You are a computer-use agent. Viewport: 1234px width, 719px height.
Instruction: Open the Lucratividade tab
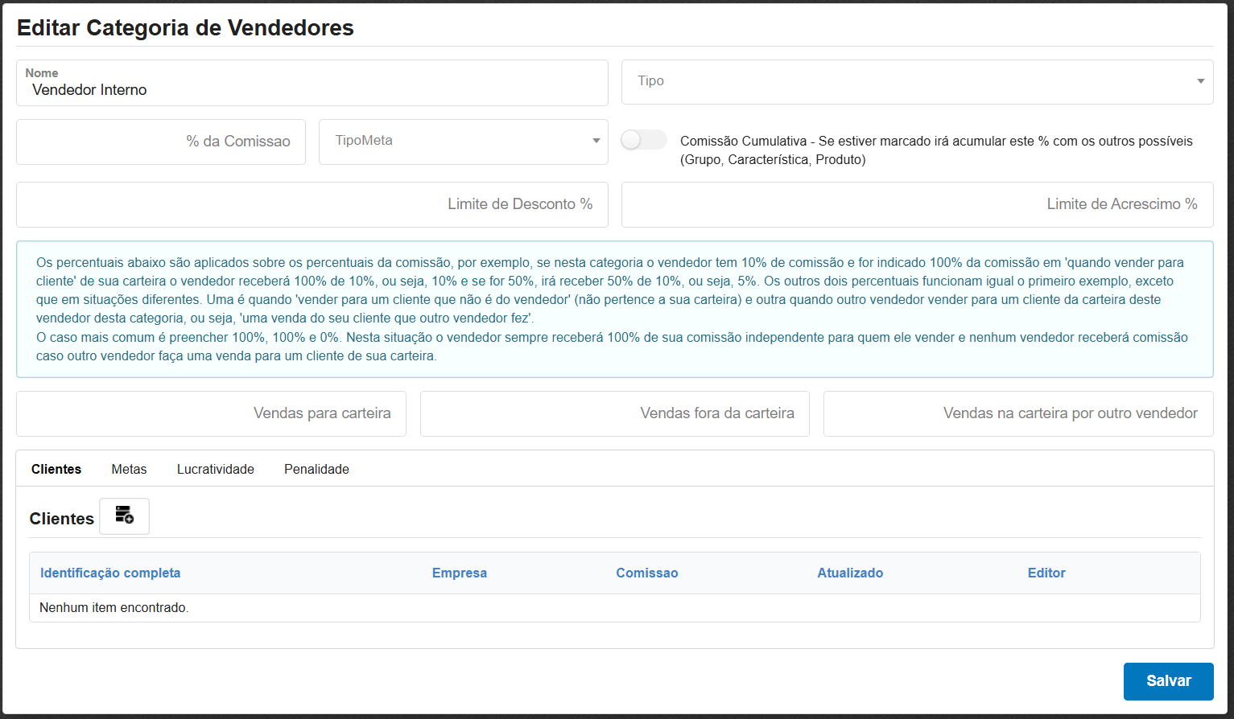point(215,469)
